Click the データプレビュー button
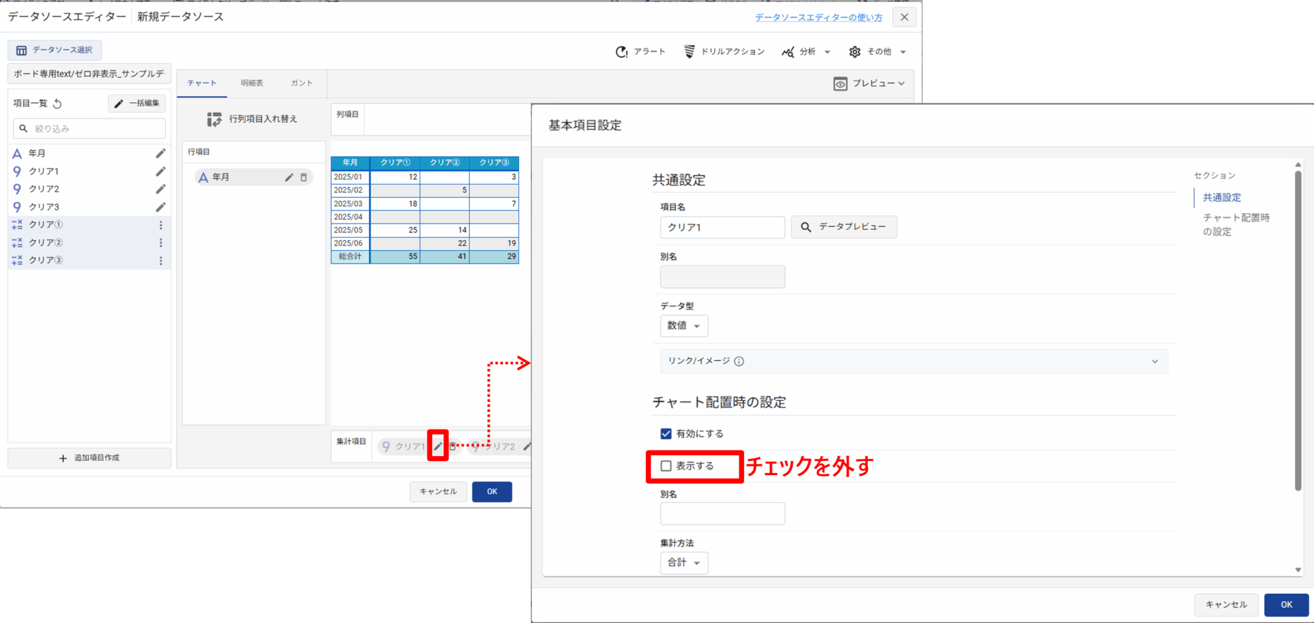Viewport: 1314px width, 623px height. pos(843,227)
